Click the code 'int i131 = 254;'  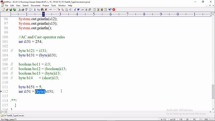[x=31, y=42]
